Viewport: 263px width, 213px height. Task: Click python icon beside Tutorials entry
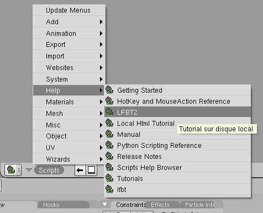click(109, 178)
